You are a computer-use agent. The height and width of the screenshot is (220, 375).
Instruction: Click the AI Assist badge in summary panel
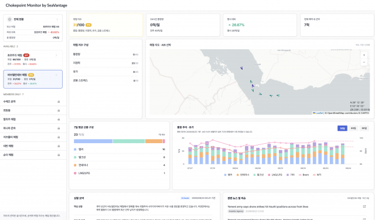[x=185, y=198]
